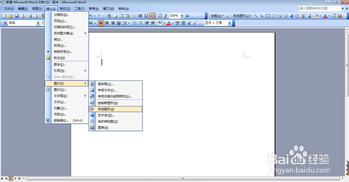Click the Grow Font icon
The image size is (349, 182).
189,23
